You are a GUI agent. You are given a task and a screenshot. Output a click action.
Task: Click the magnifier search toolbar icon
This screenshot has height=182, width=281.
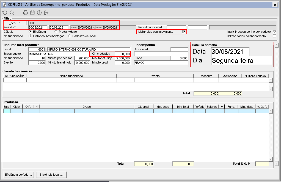pos(12,13)
